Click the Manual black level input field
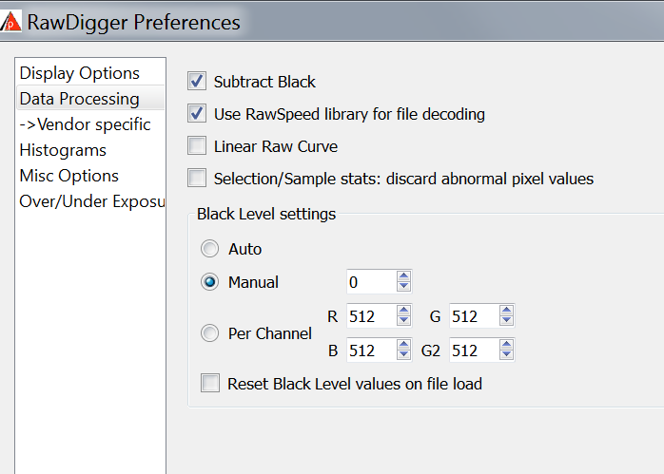 (x=372, y=281)
